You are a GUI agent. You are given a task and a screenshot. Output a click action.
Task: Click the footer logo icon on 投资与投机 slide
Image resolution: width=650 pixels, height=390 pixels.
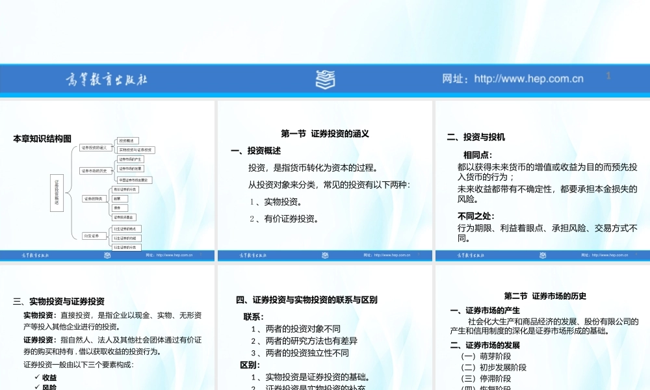pos(541,255)
